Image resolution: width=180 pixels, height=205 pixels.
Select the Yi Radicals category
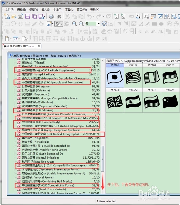pyautogui.click(x=58, y=142)
